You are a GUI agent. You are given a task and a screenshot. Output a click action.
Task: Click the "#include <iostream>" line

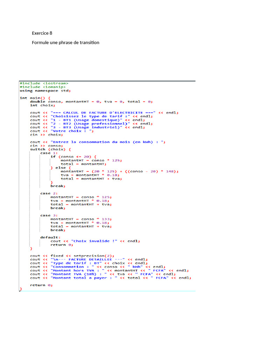pos(44,83)
